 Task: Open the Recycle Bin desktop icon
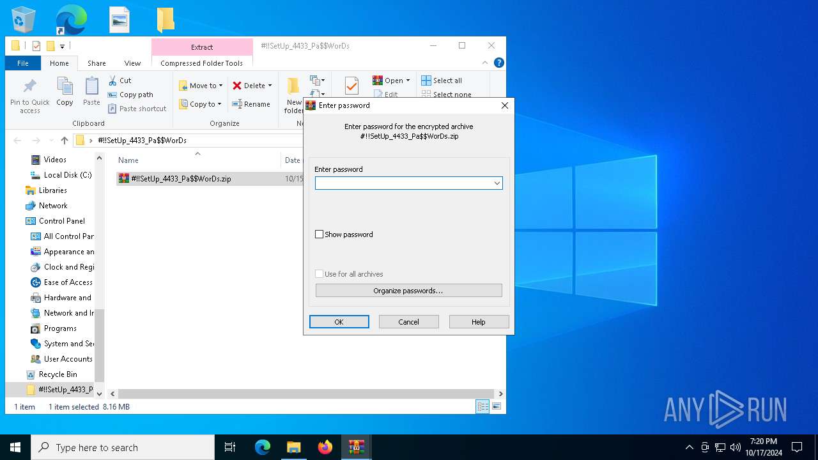(24, 20)
